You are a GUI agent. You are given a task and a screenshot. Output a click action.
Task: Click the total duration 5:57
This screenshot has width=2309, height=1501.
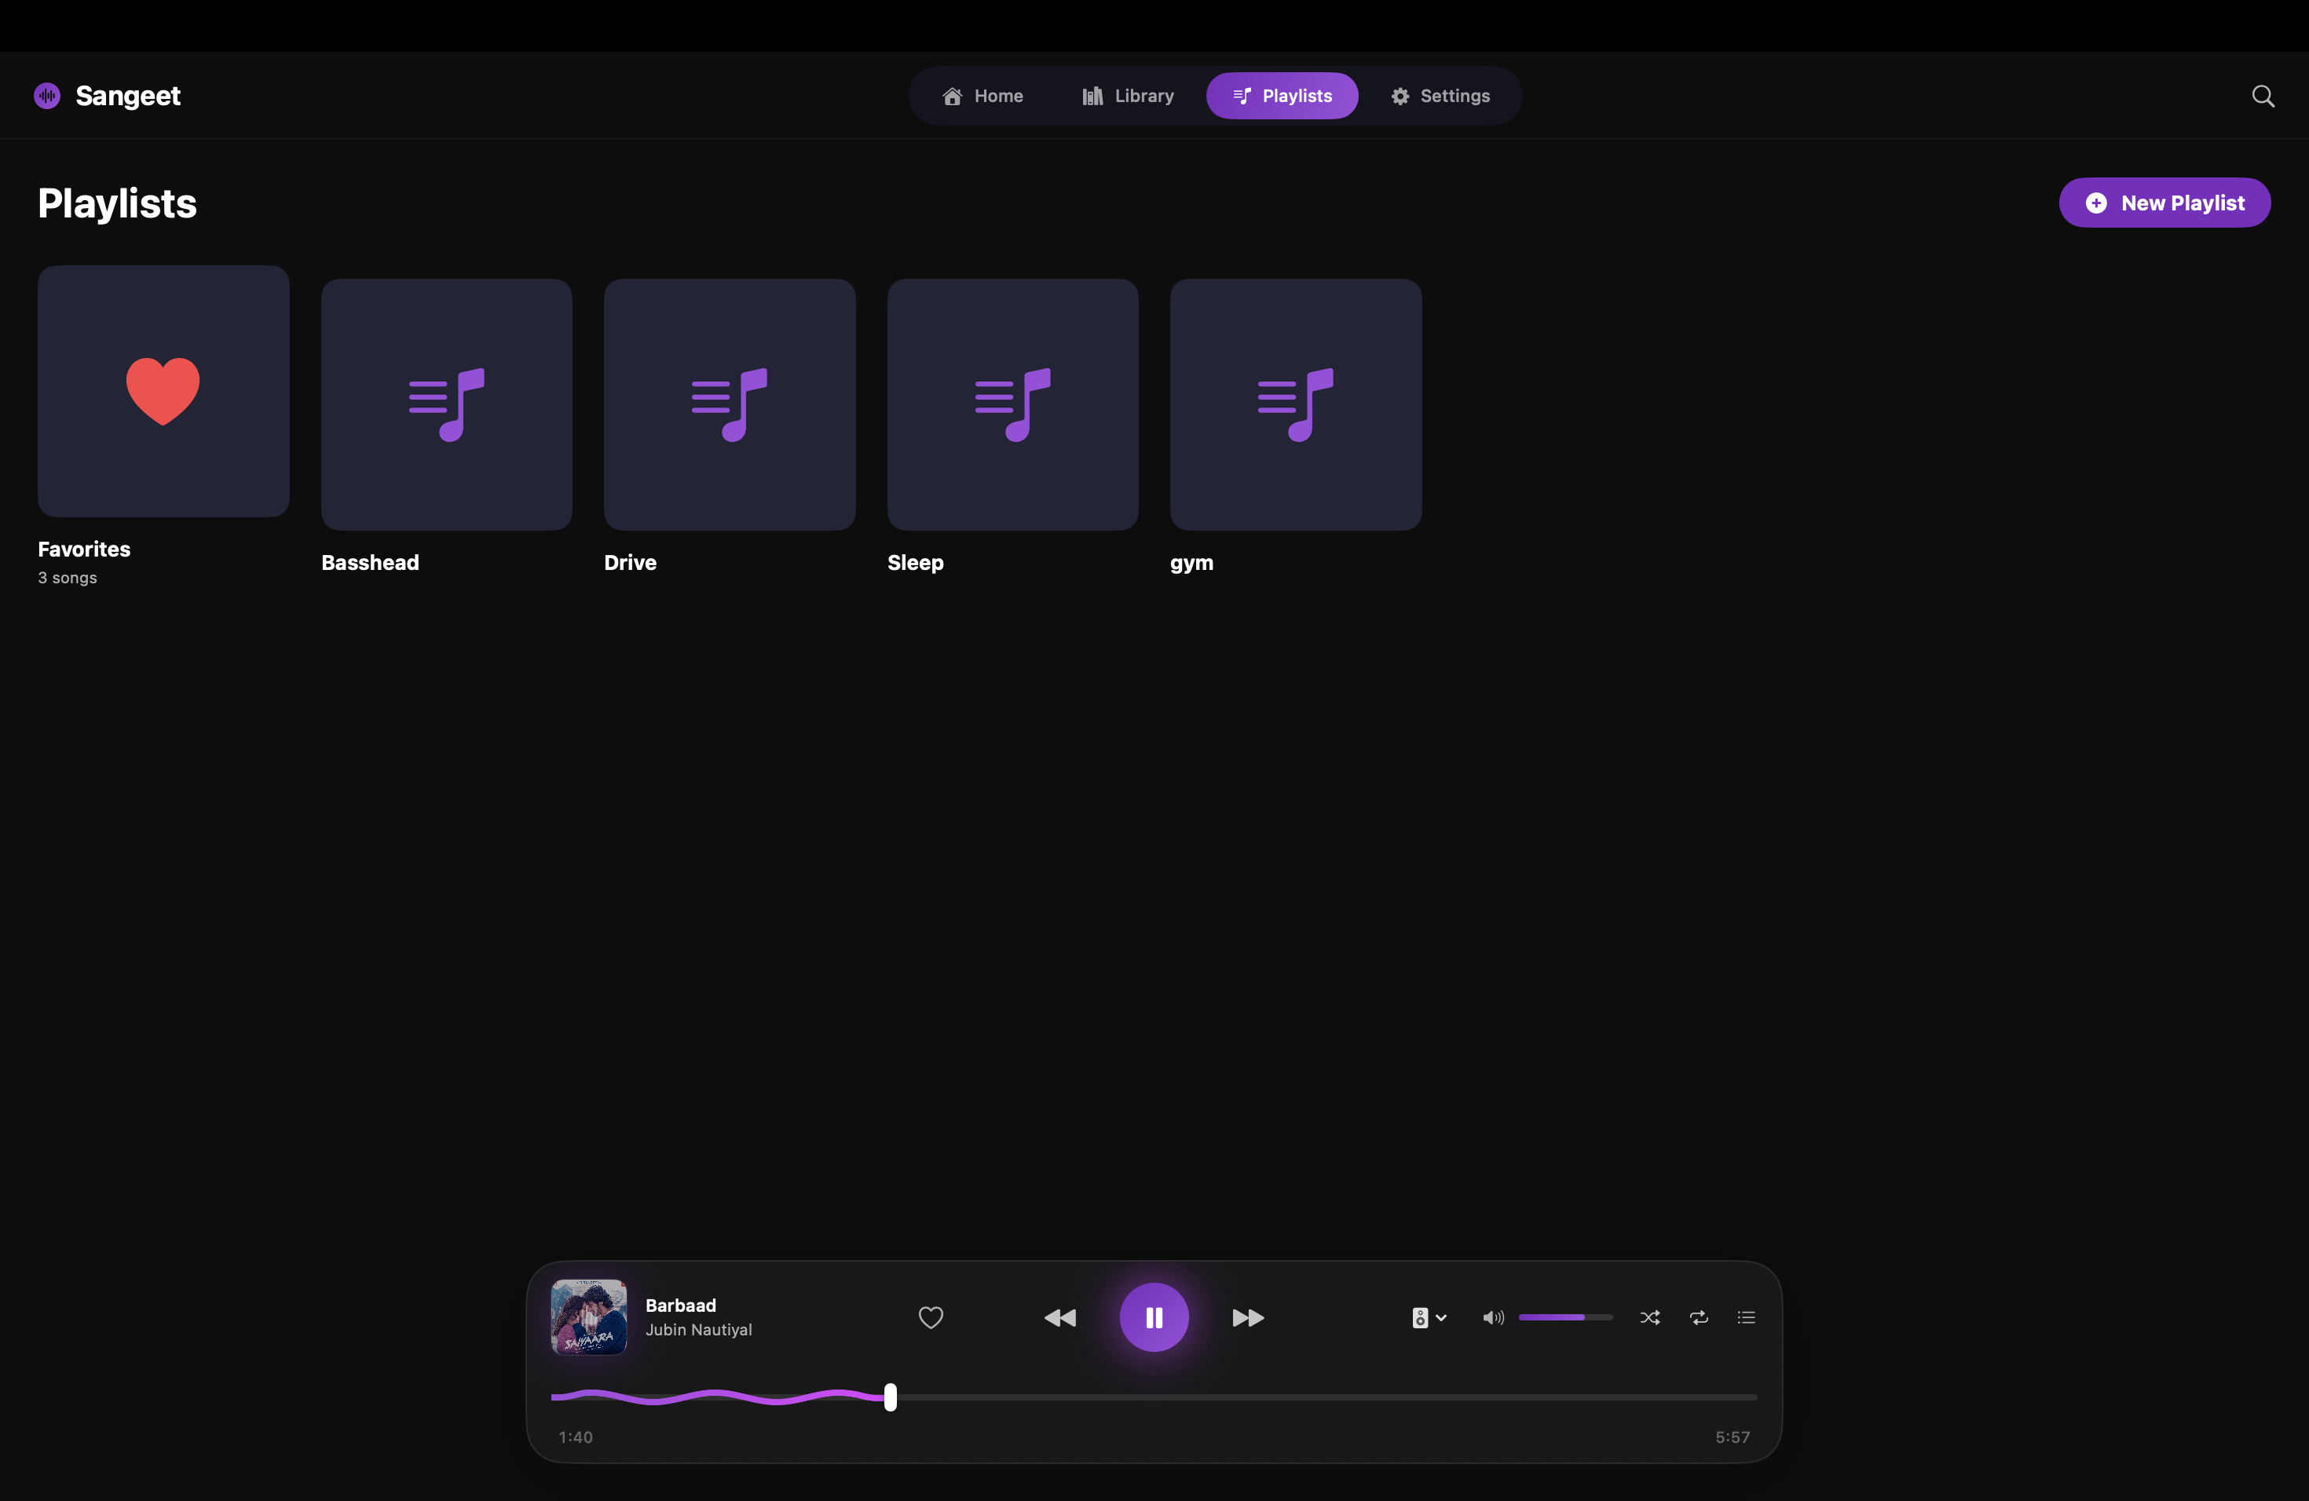1732,1437
